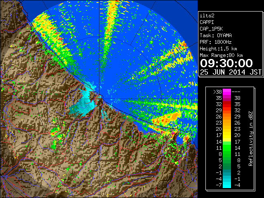This screenshot has height=198, width=264.
Task: Click the red 32 to 35 legend color
Action: 227,104
